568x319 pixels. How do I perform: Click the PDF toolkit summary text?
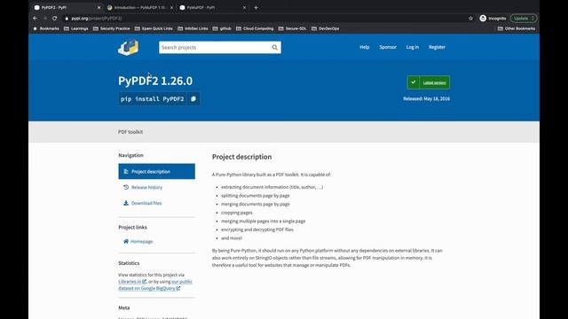tap(130, 132)
